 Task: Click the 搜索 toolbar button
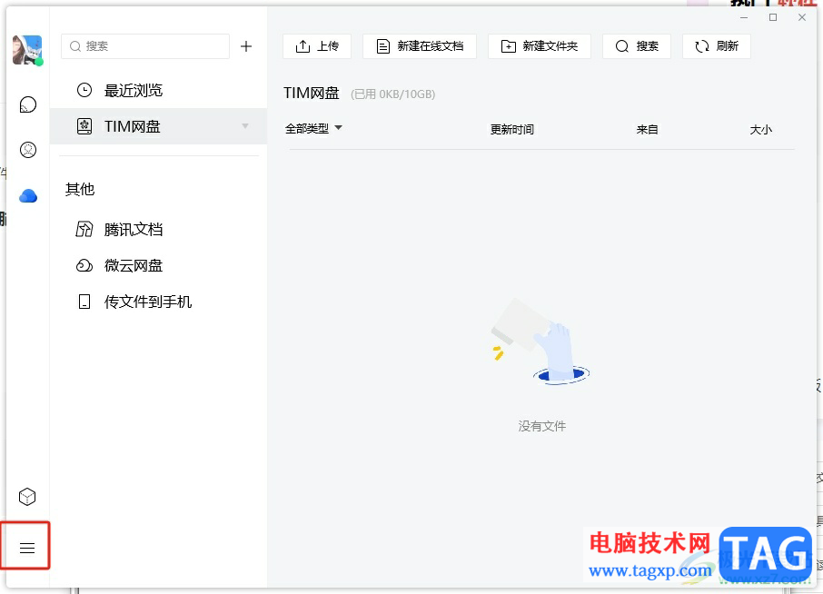[x=637, y=46]
